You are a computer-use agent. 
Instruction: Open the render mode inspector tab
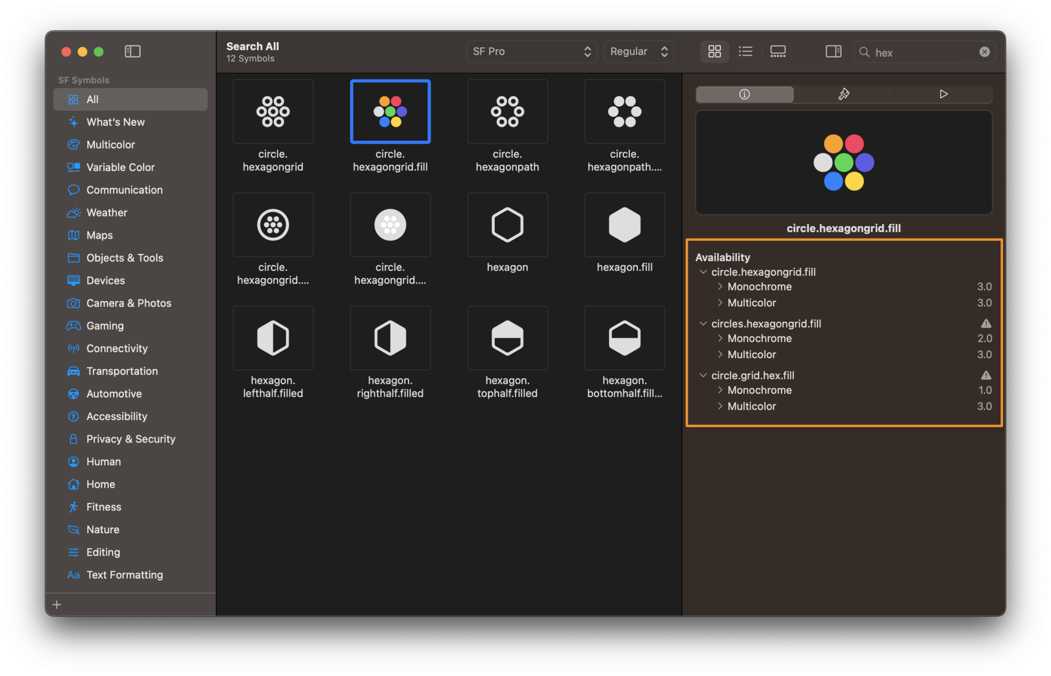[843, 94]
